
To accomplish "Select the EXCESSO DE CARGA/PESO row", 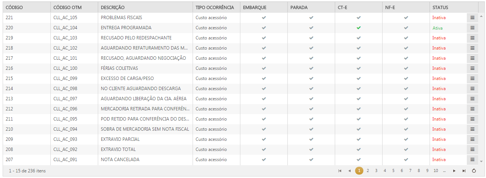I will 127,78.
